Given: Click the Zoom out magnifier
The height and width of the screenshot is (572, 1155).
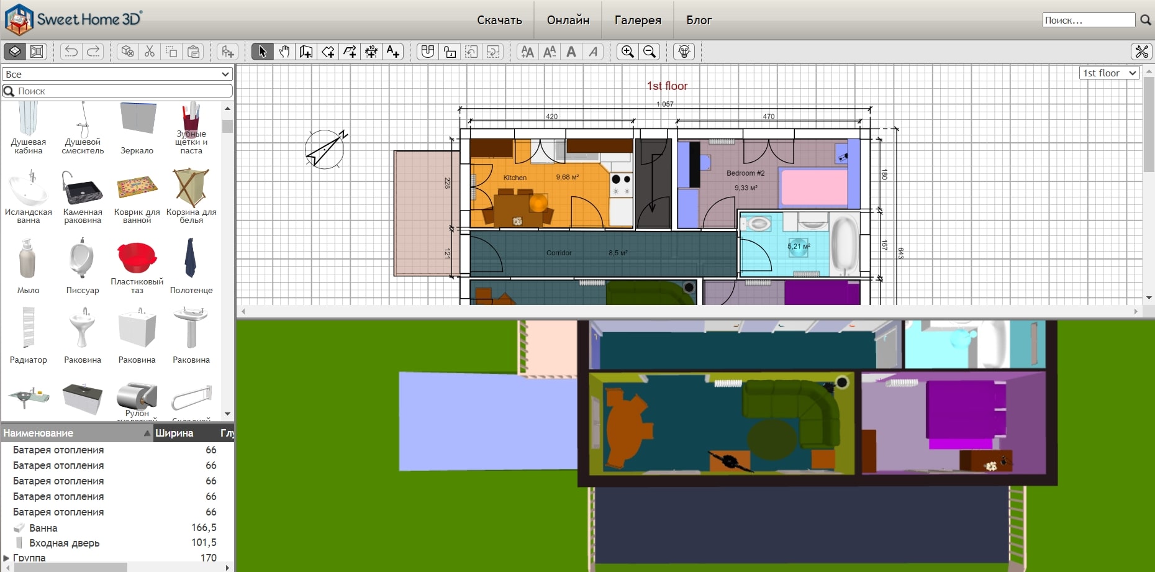Looking at the screenshot, I should pyautogui.click(x=650, y=52).
